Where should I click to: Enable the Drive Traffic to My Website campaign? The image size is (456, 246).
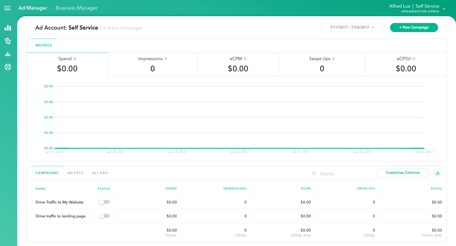[104, 202]
